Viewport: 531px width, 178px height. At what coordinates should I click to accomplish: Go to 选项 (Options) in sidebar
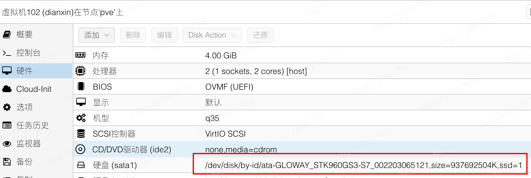tap(24, 107)
